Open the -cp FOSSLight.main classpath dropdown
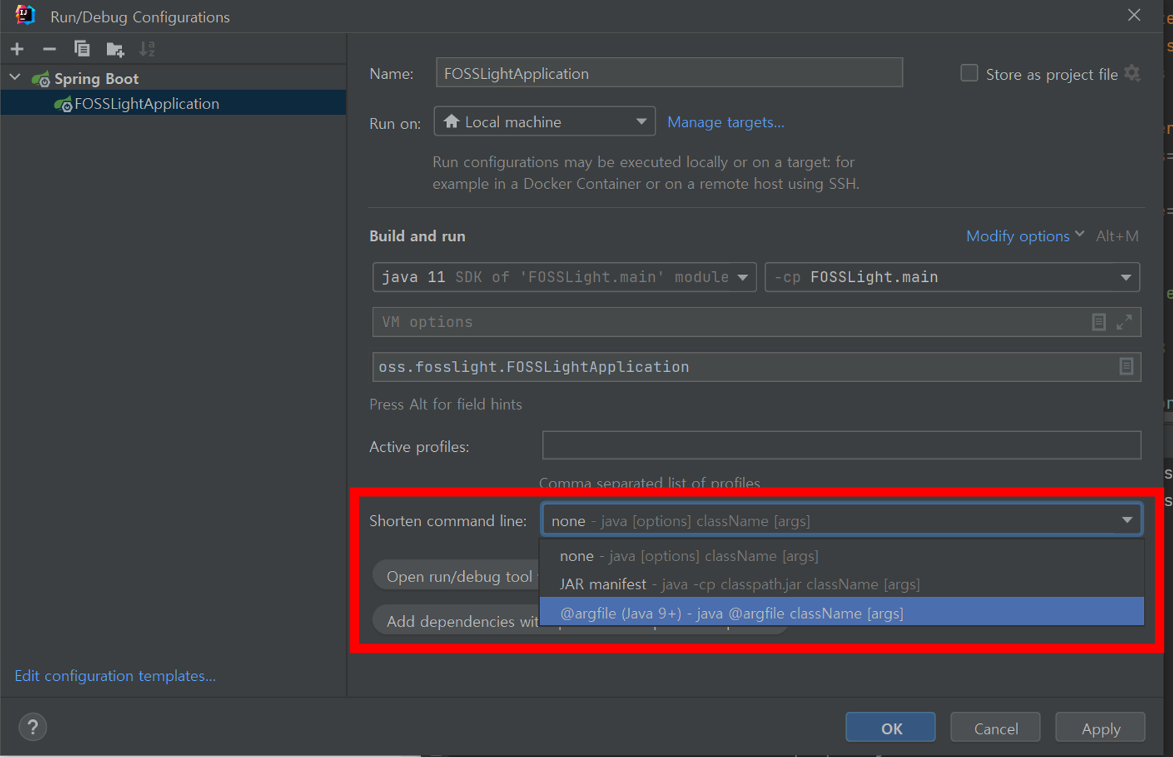 coord(952,277)
